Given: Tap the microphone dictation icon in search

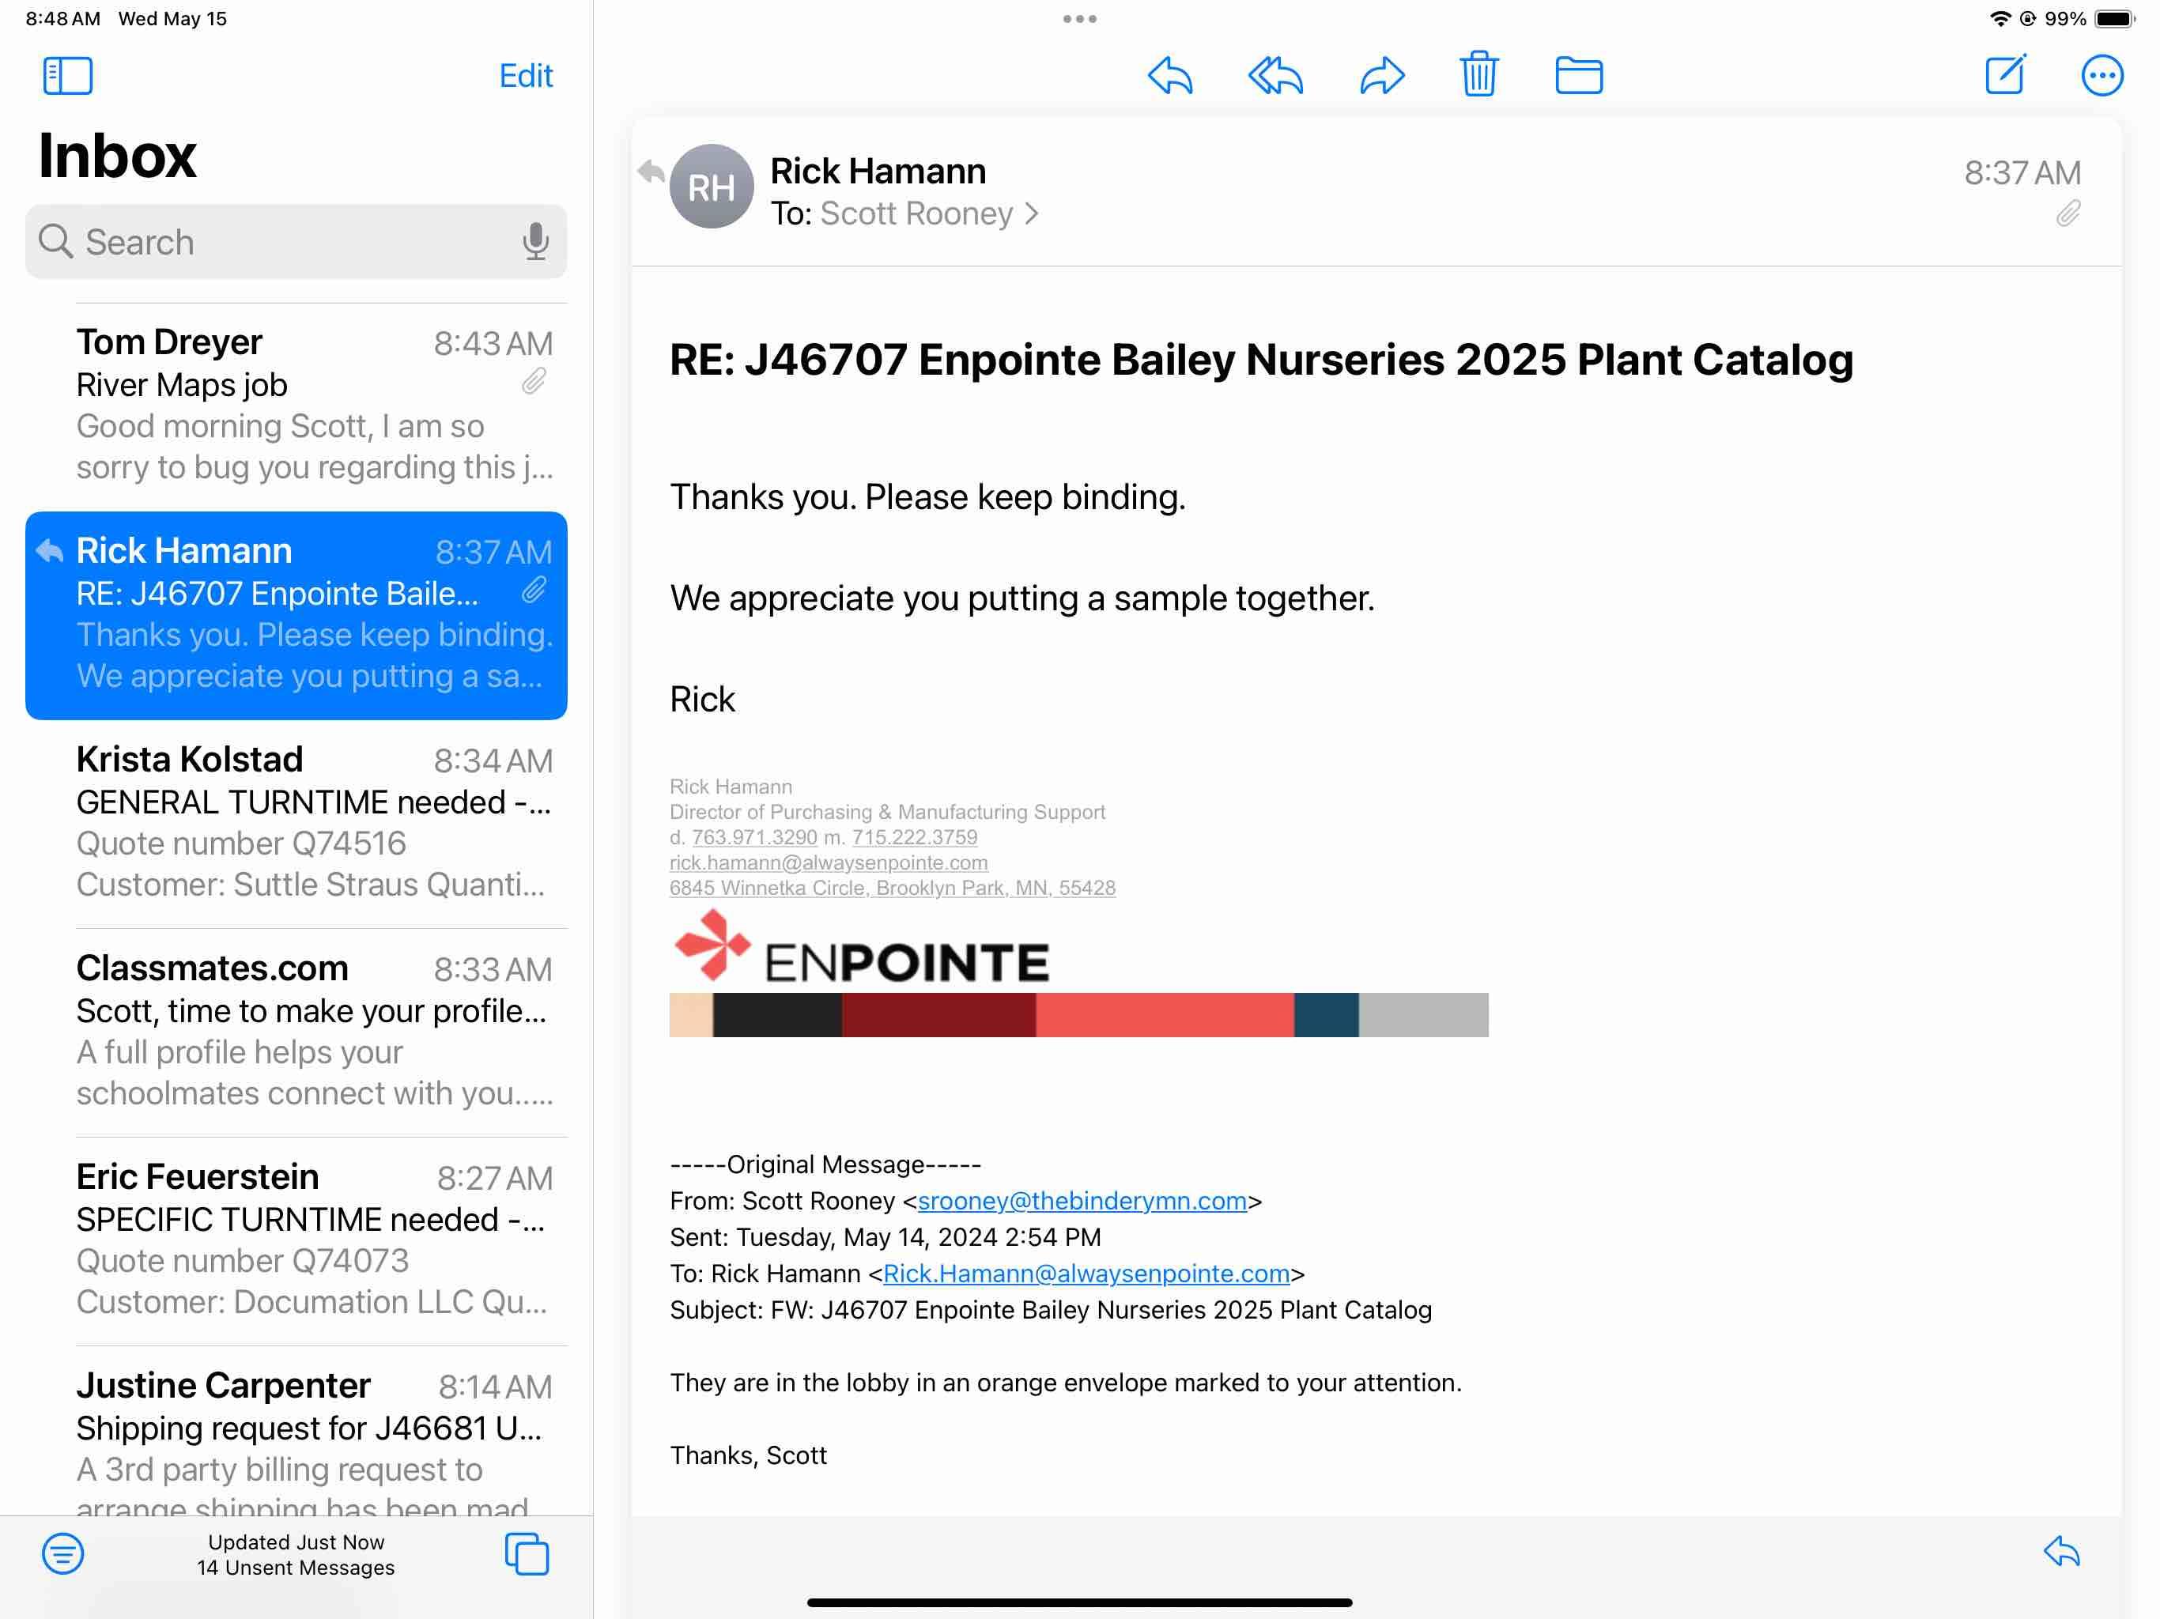Looking at the screenshot, I should pos(535,241).
